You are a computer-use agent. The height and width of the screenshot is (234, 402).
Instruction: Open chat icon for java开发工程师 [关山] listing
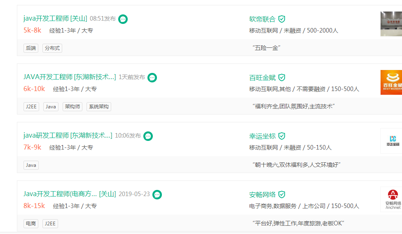click(x=123, y=19)
